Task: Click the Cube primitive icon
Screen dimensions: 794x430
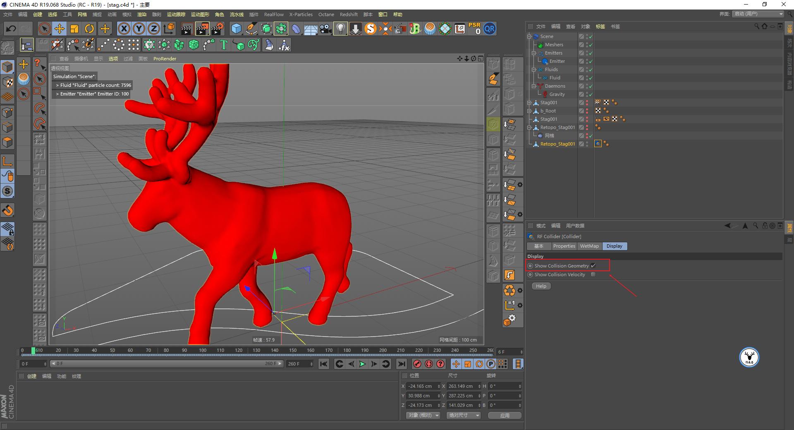Action: pos(236,29)
